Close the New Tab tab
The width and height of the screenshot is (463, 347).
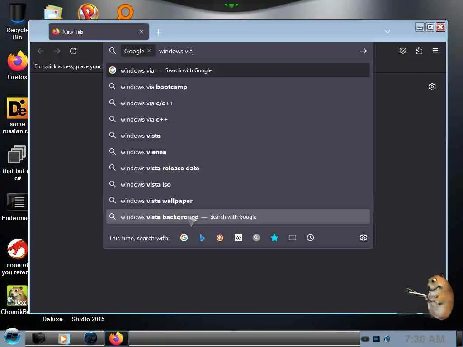pyautogui.click(x=142, y=32)
